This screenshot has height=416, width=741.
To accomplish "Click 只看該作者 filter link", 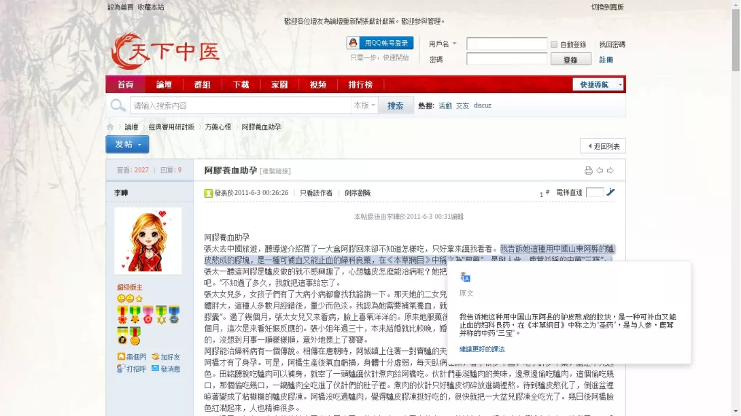I will pyautogui.click(x=316, y=193).
